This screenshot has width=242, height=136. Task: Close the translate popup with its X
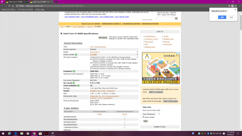coord(235,10)
